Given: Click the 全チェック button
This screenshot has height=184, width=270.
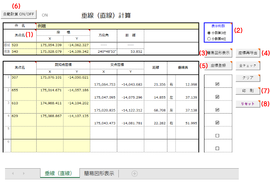Looking at the screenshot, I should click(248, 65).
